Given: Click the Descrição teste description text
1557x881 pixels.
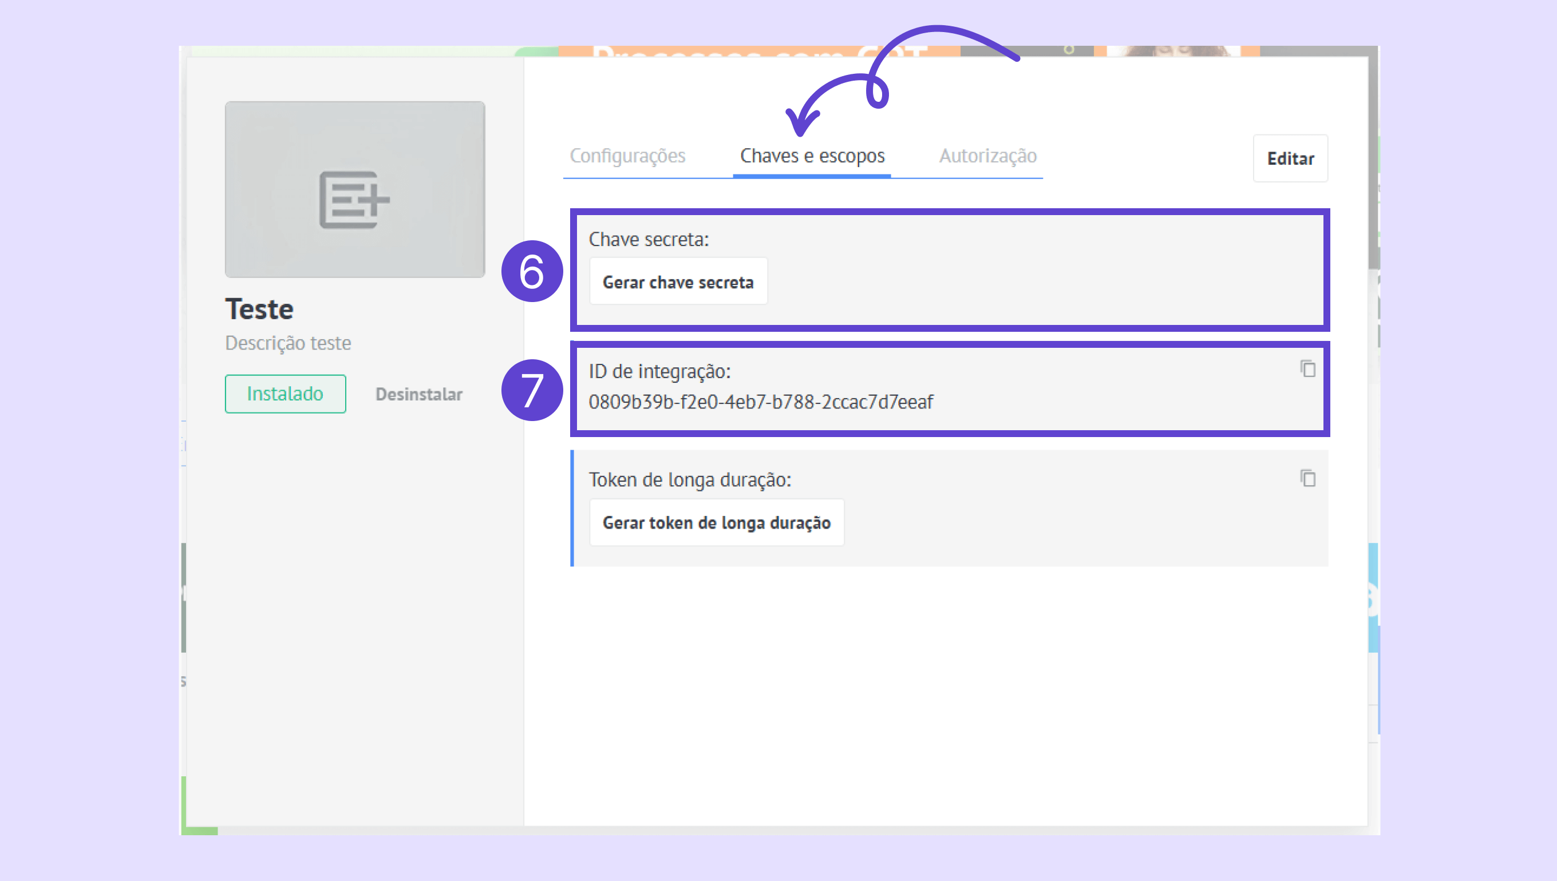Looking at the screenshot, I should pos(288,343).
